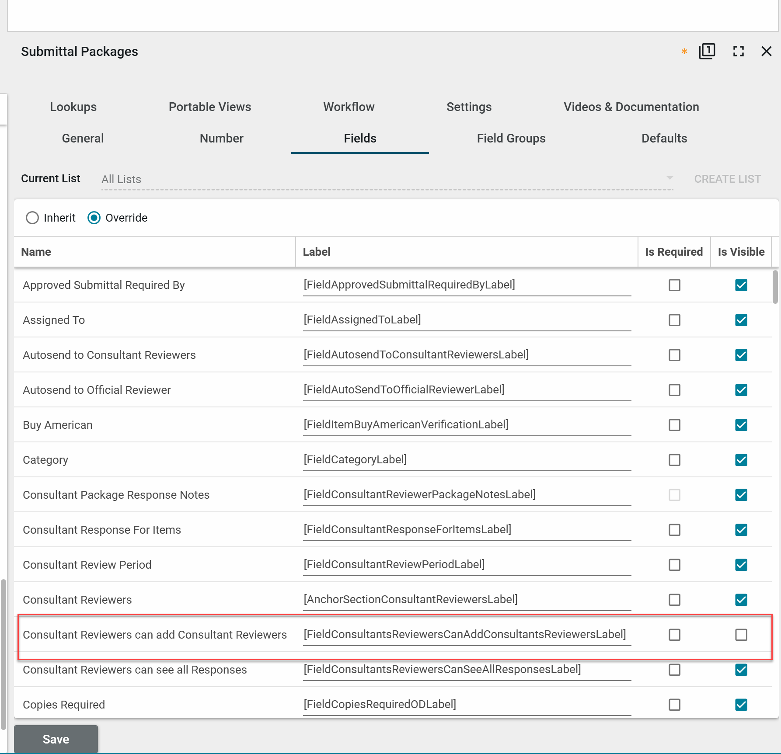The image size is (781, 754).
Task: Select the Override radio button
Action: pyautogui.click(x=94, y=218)
